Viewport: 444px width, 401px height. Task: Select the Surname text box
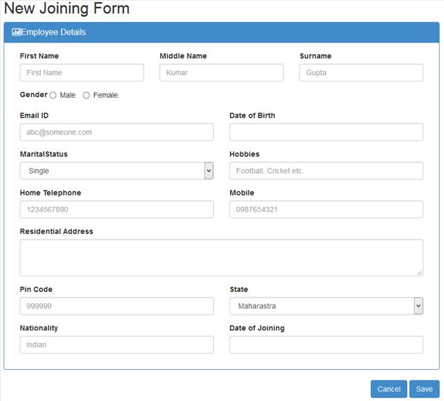coord(361,72)
